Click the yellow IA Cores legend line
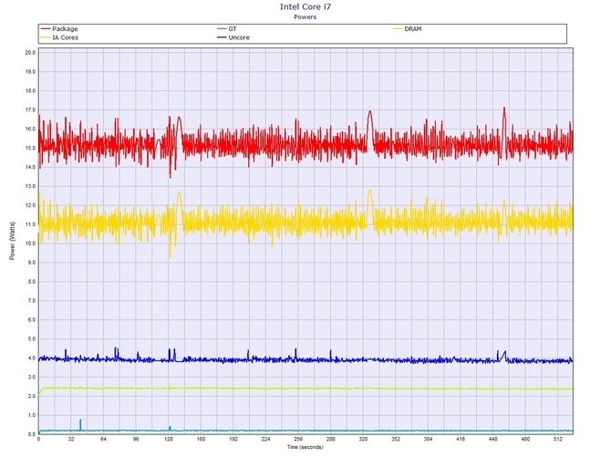The width and height of the screenshot is (611, 458). point(46,37)
